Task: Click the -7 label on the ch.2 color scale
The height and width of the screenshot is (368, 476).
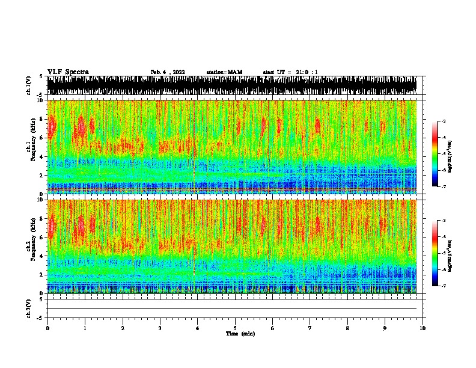Action: tap(444, 286)
